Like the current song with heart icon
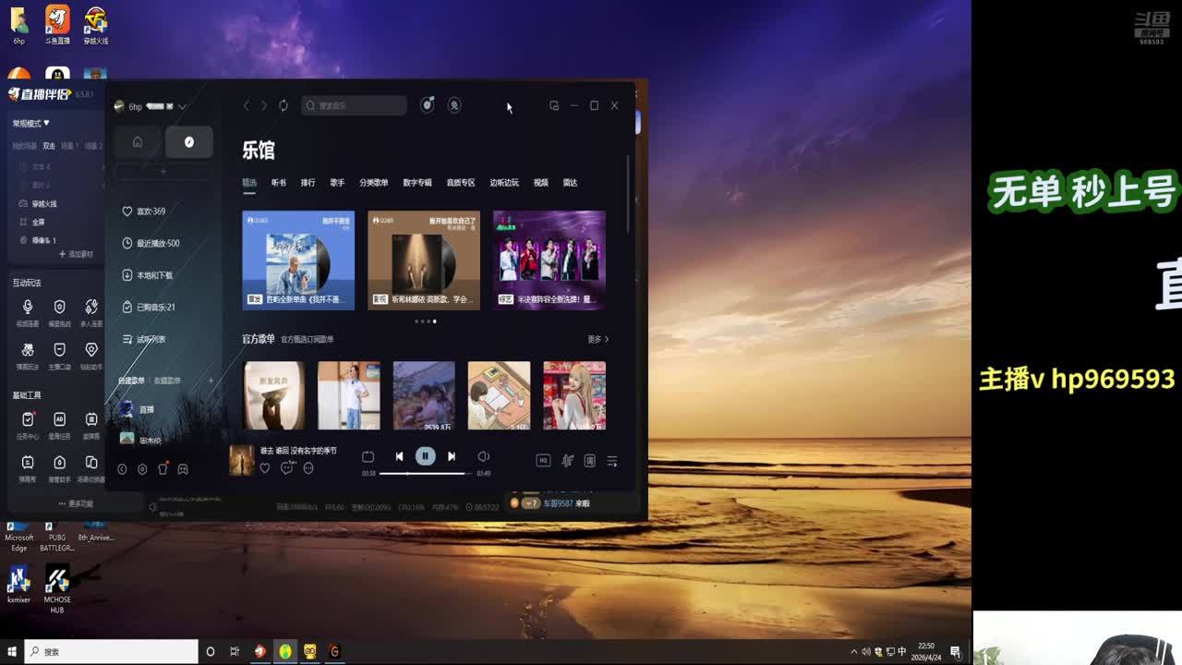Screen dimensions: 1182x665 [x=265, y=468]
